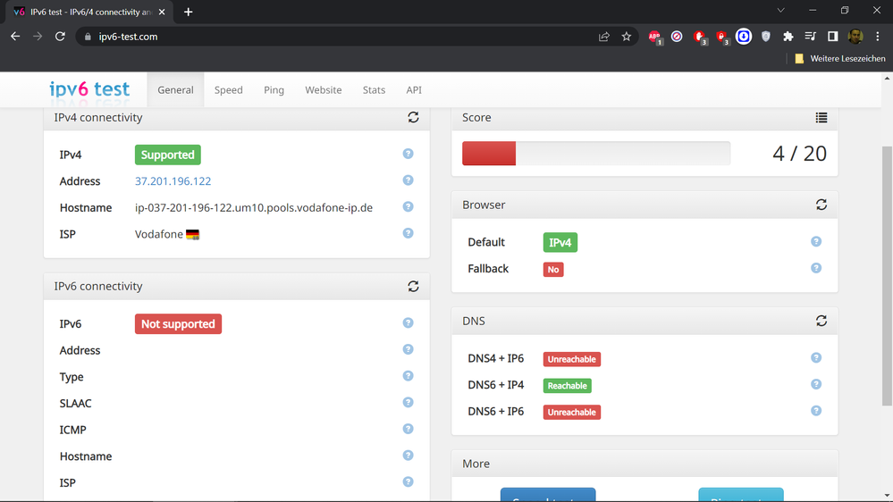The width and height of the screenshot is (893, 502).
Task: Open the Extensions puzzle icon
Action: tap(788, 37)
